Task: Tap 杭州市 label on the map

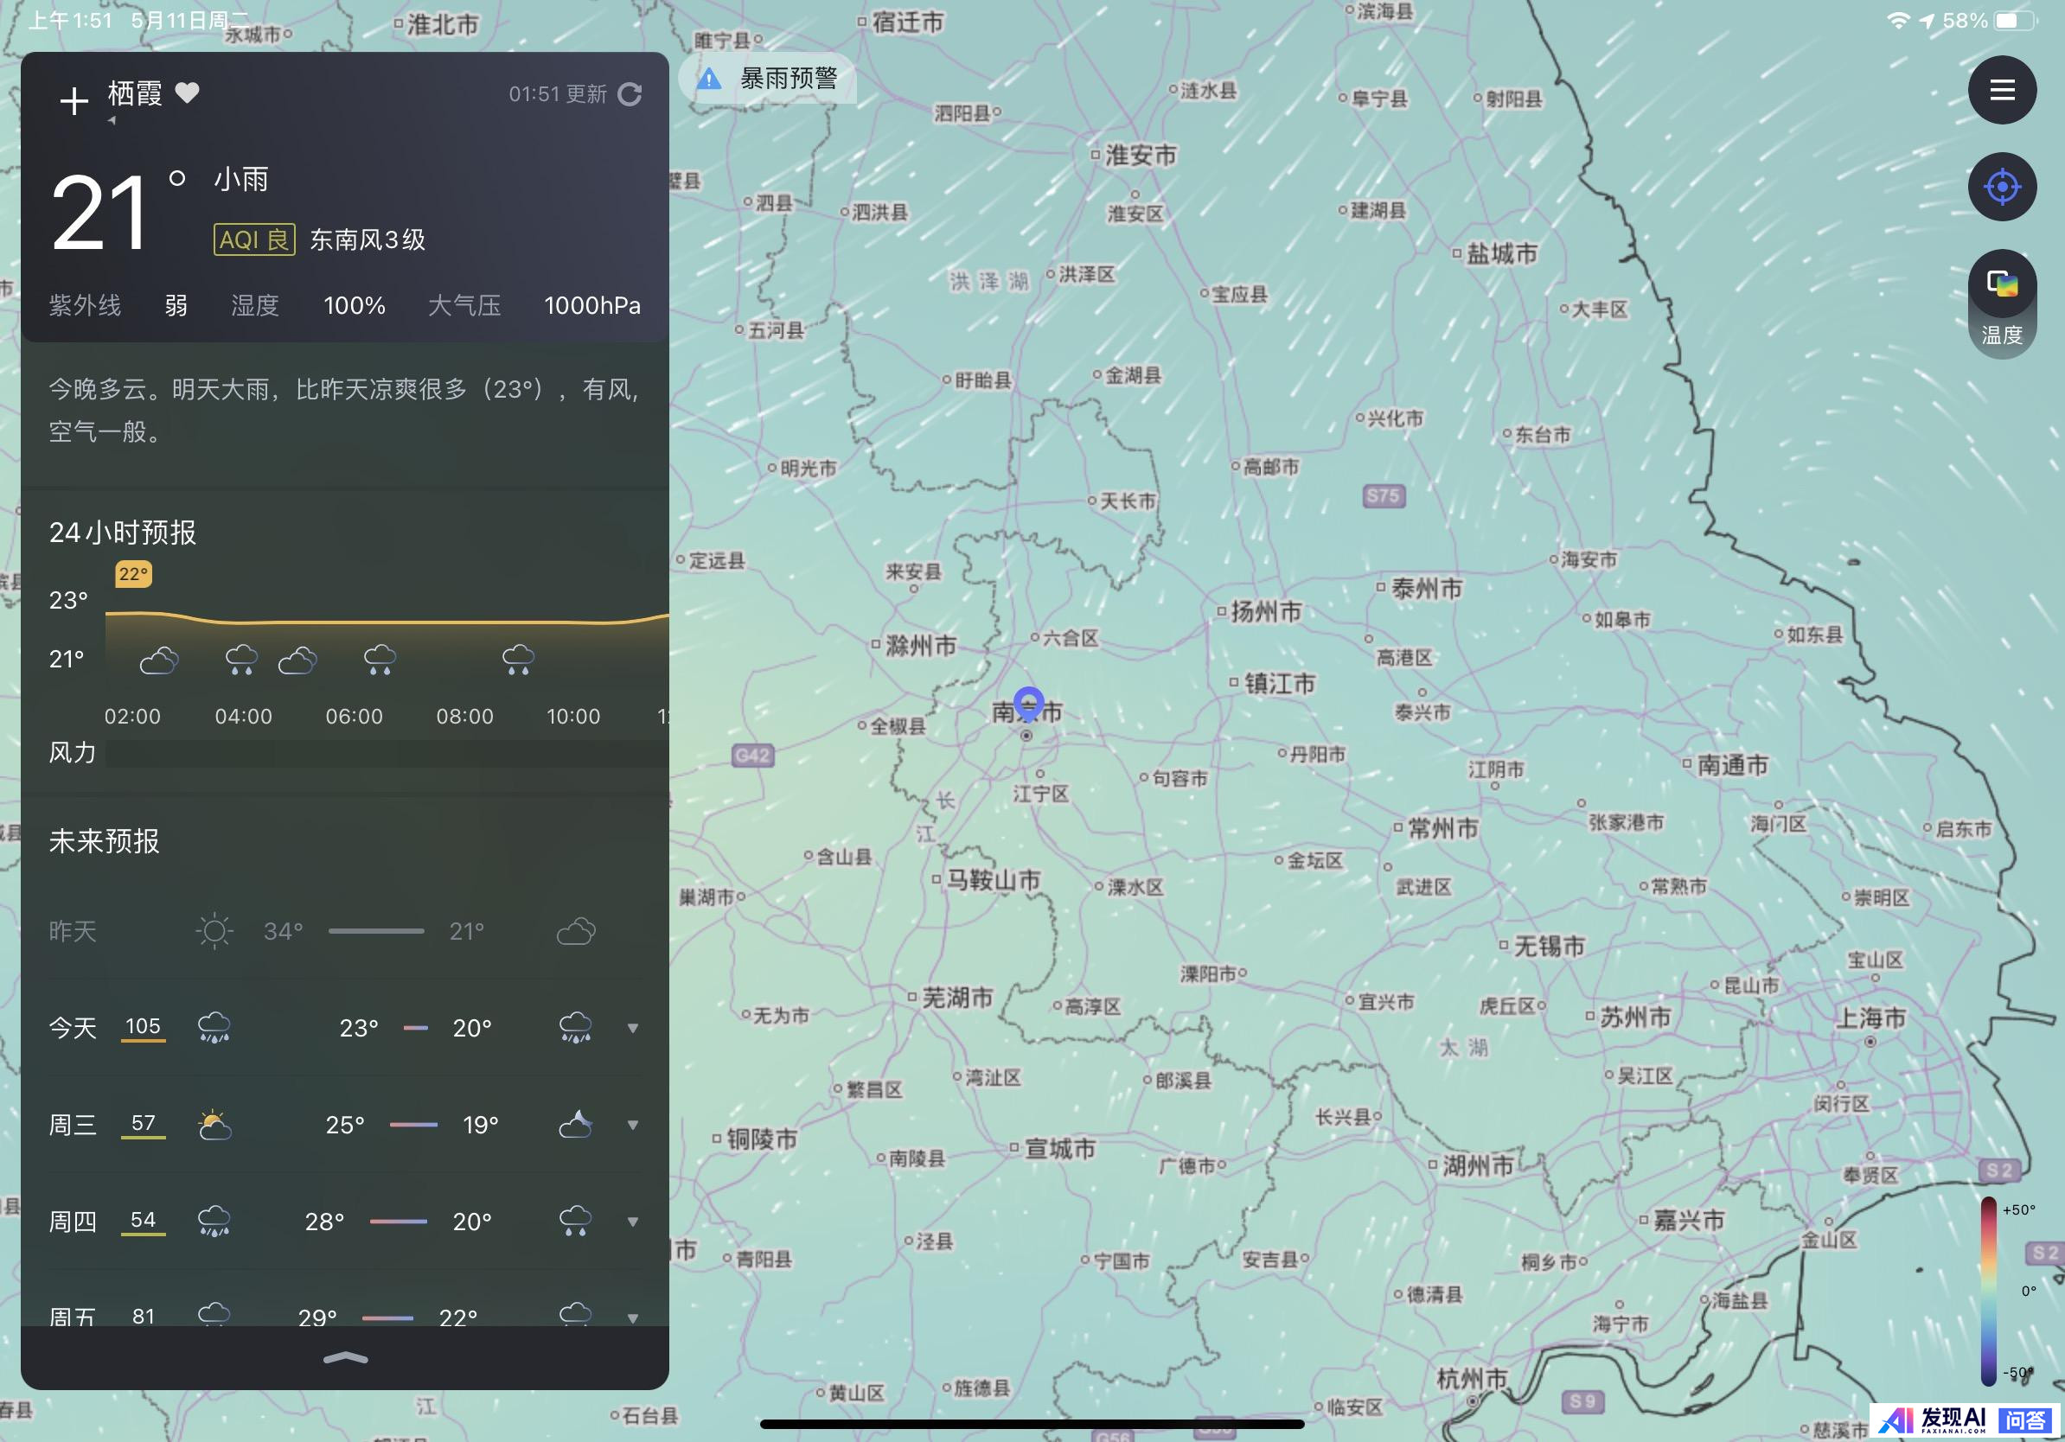Action: 1472,1379
